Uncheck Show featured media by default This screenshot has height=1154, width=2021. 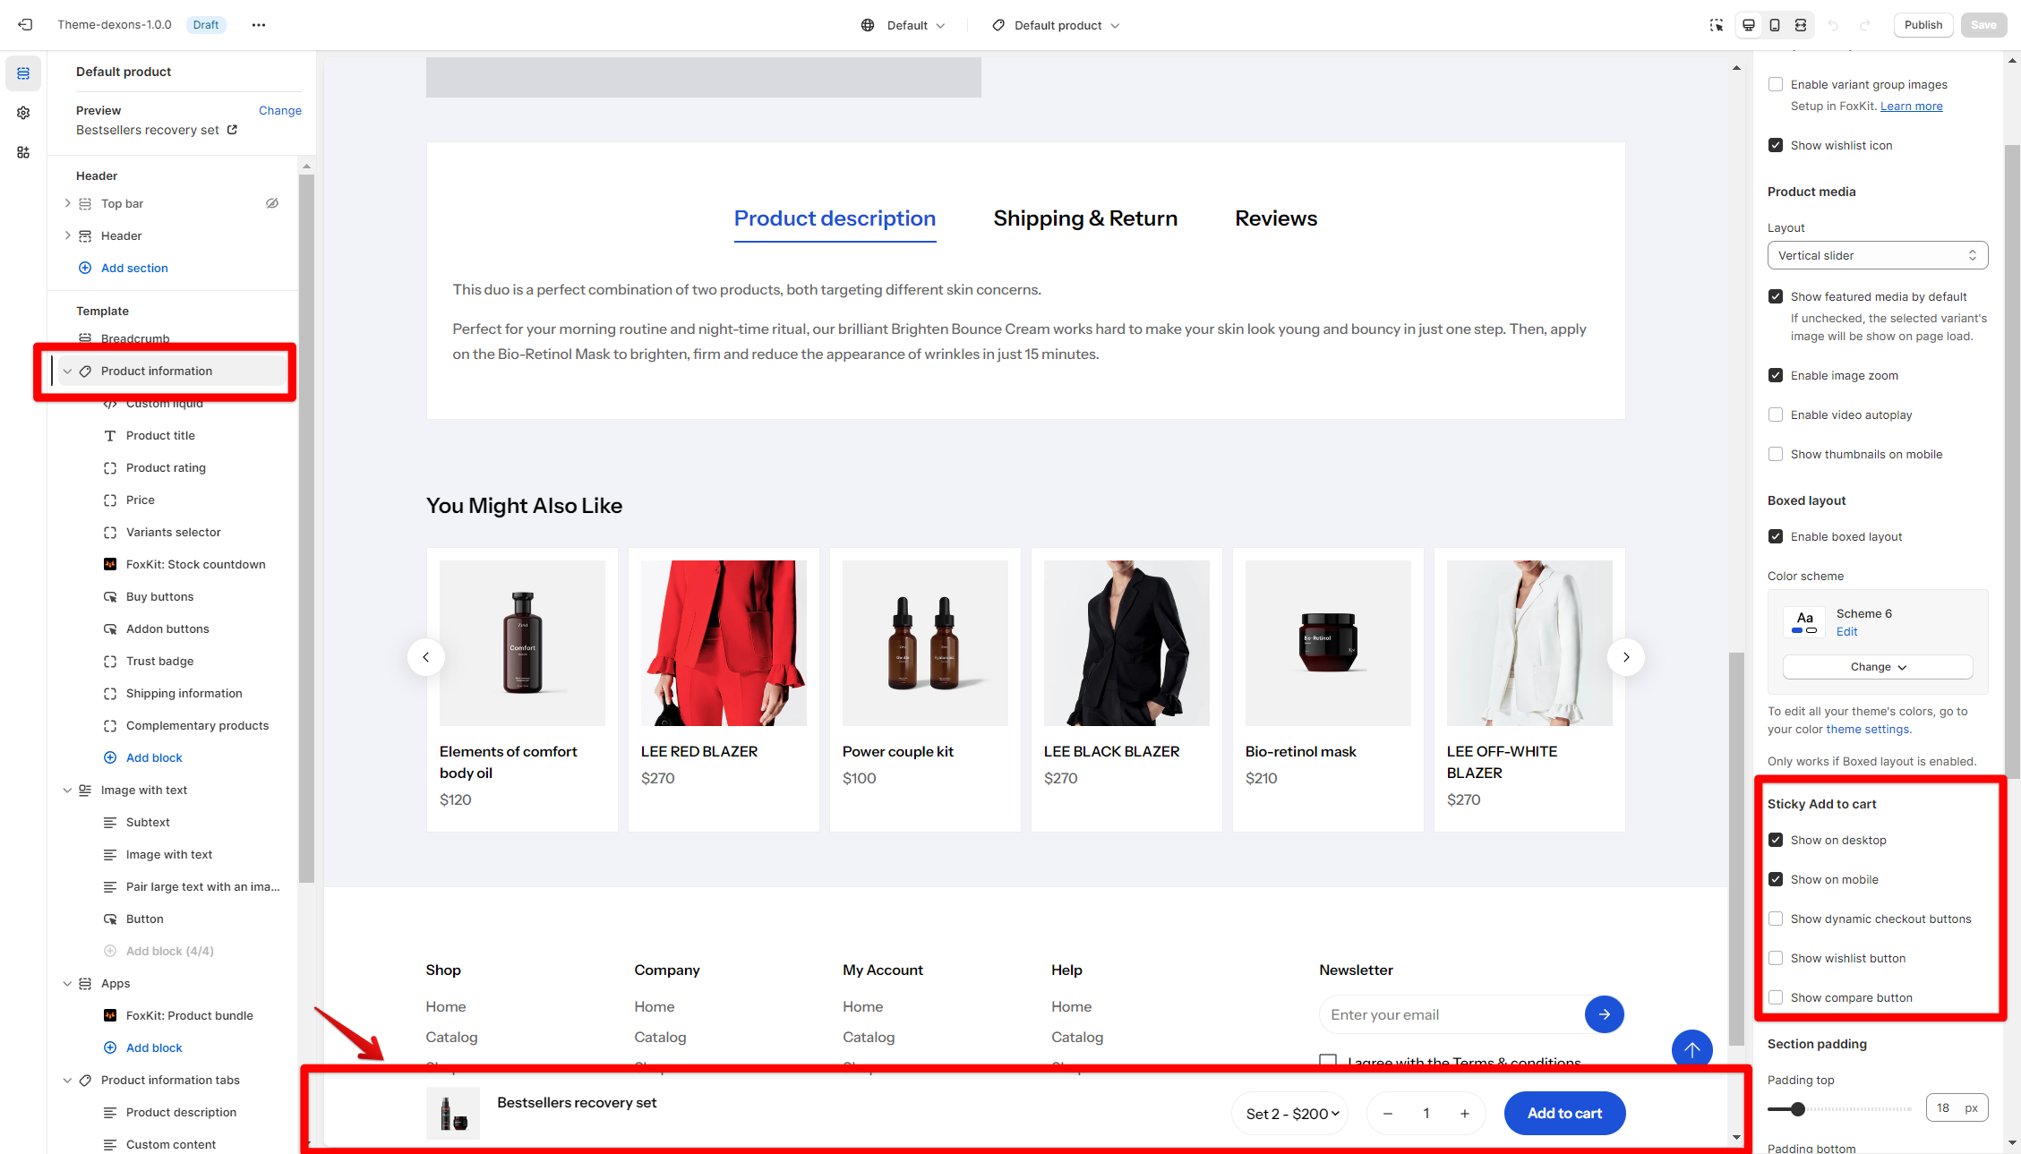point(1776,296)
